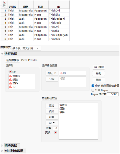
Task: Click the optional 分组 box labeled 可选
Action: point(72,82)
